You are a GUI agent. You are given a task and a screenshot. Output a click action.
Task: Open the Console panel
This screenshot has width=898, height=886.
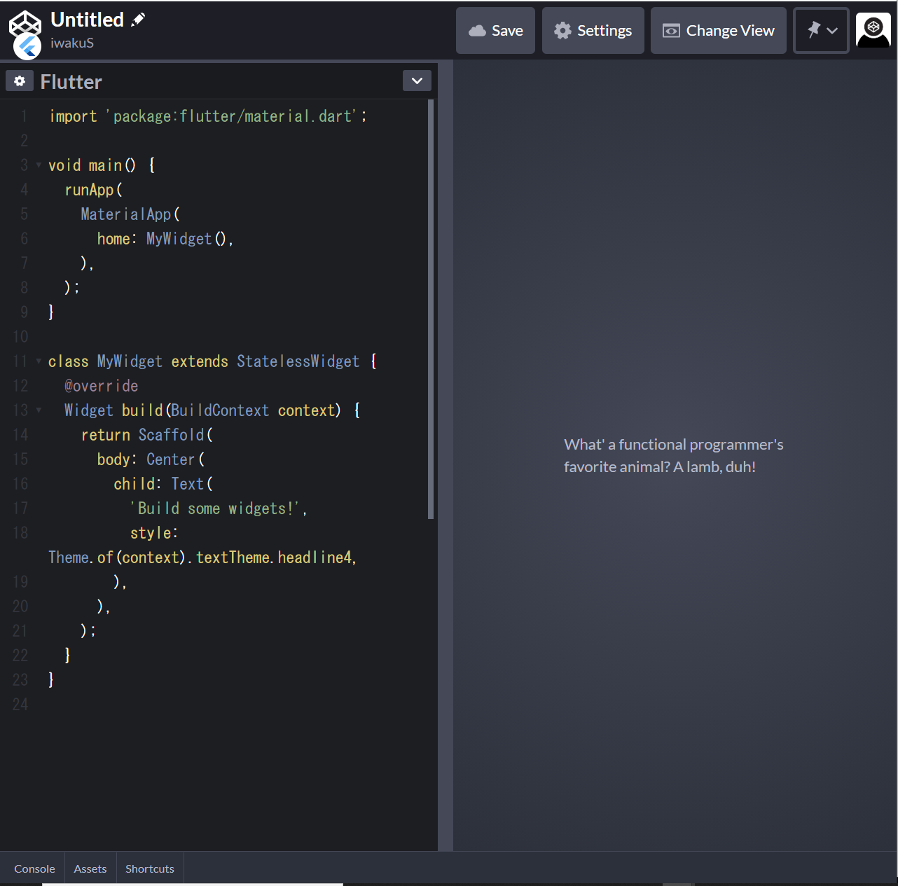coord(34,868)
